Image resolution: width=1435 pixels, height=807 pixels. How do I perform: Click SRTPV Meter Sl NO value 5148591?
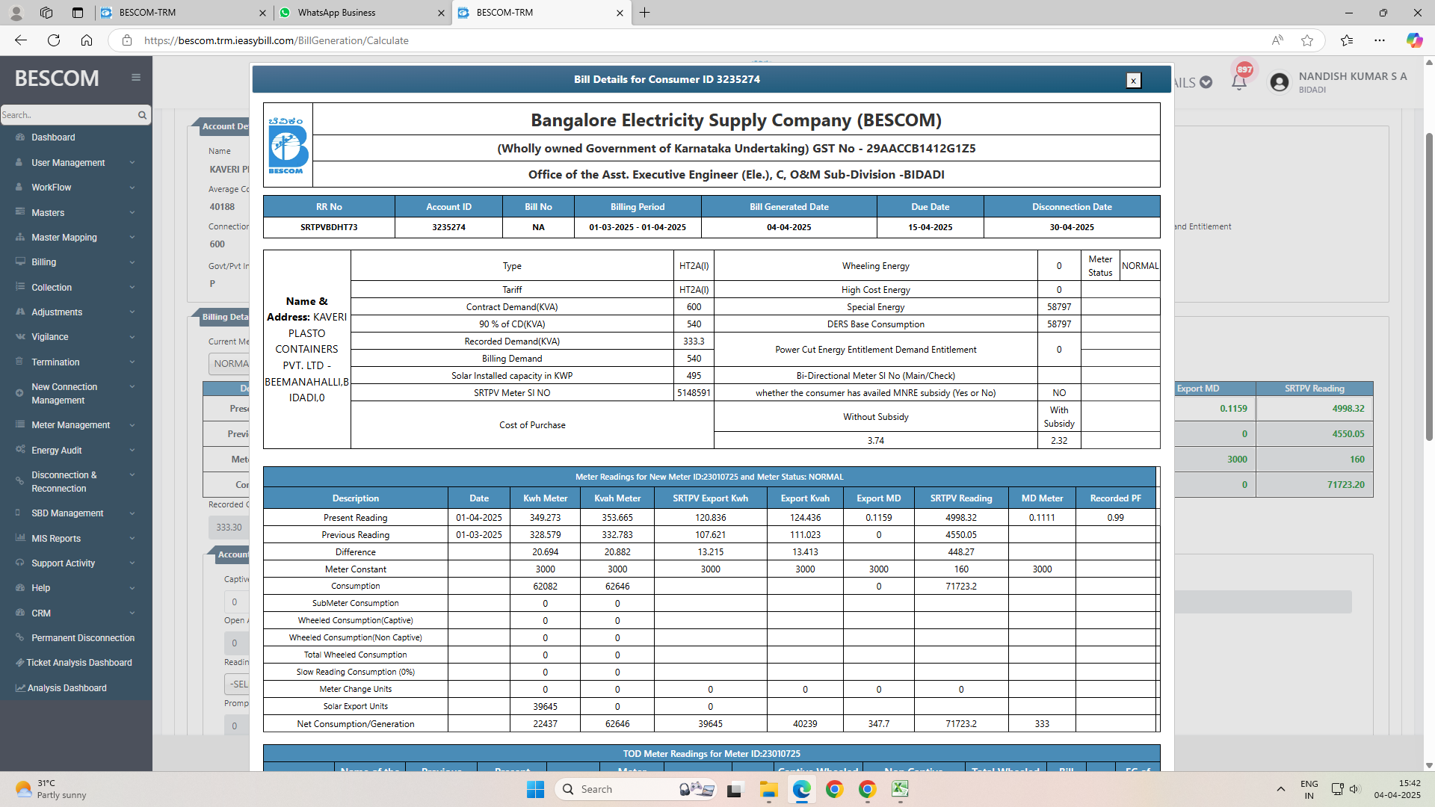pyautogui.click(x=694, y=393)
